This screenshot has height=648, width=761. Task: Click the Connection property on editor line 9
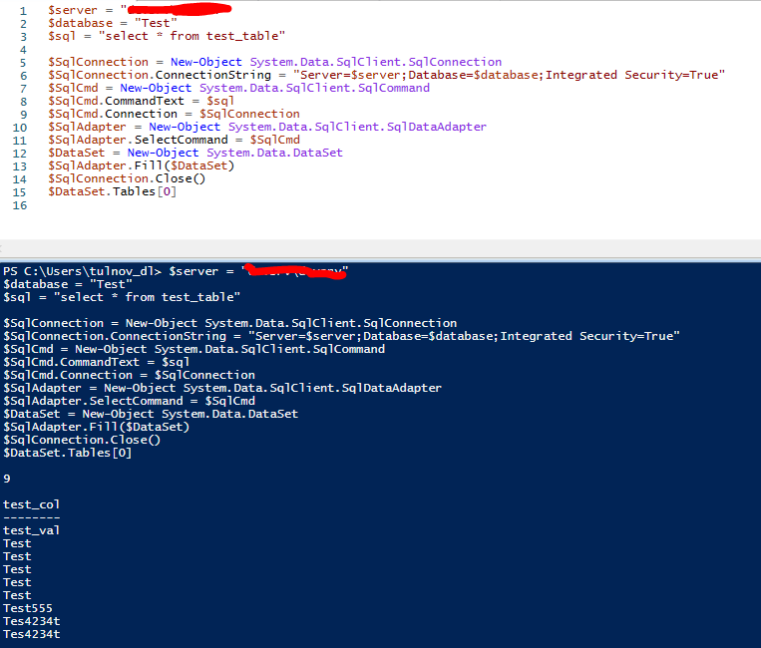(x=142, y=114)
